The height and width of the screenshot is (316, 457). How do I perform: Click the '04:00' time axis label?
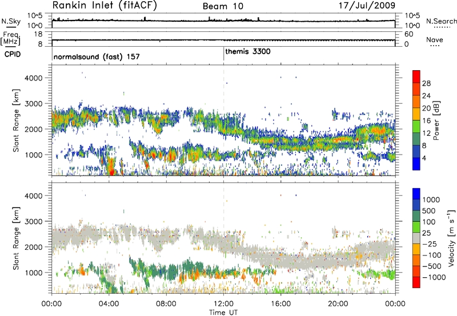click(x=109, y=304)
